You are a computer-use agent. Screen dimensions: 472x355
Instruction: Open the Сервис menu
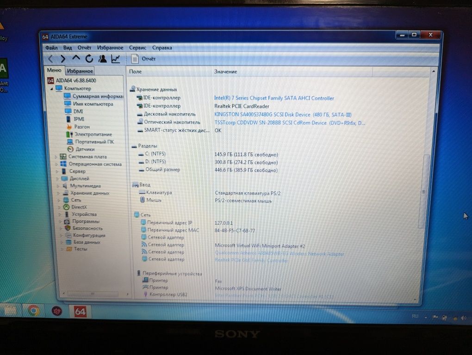coord(137,48)
